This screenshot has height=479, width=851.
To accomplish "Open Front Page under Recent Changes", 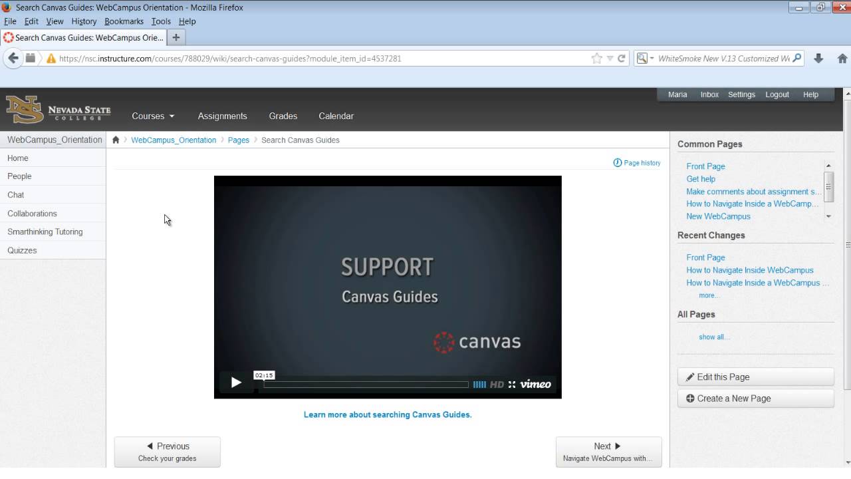I will (705, 257).
